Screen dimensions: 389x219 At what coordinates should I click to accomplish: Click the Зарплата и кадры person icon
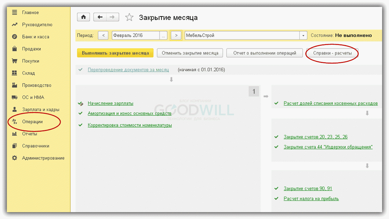pos(14,109)
